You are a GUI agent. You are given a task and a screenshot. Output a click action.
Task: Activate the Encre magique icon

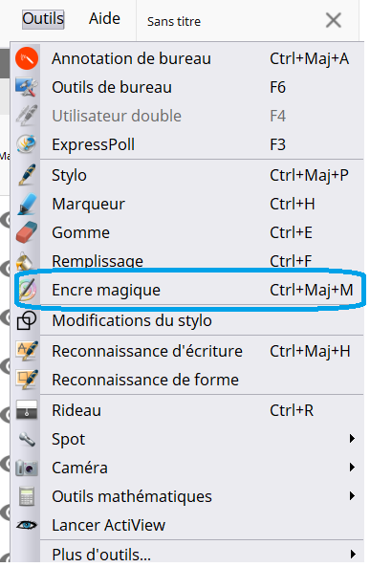click(27, 290)
